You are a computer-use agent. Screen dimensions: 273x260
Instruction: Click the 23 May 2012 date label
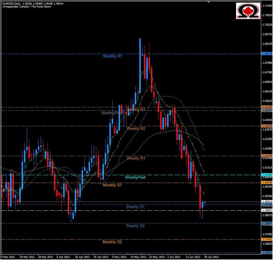point(157,257)
